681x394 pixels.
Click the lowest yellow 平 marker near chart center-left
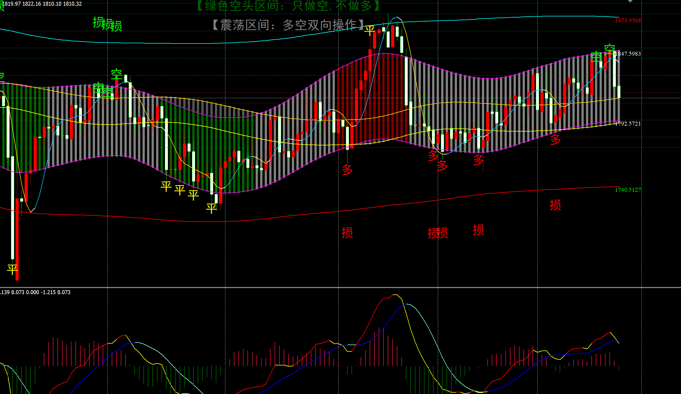point(211,208)
